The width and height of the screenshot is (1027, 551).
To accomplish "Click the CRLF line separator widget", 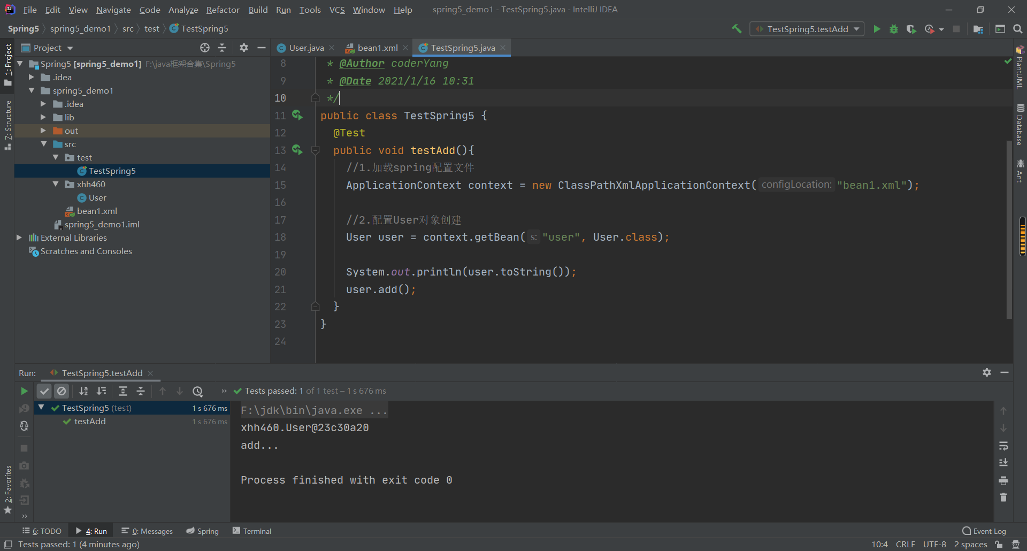I will [x=906, y=544].
